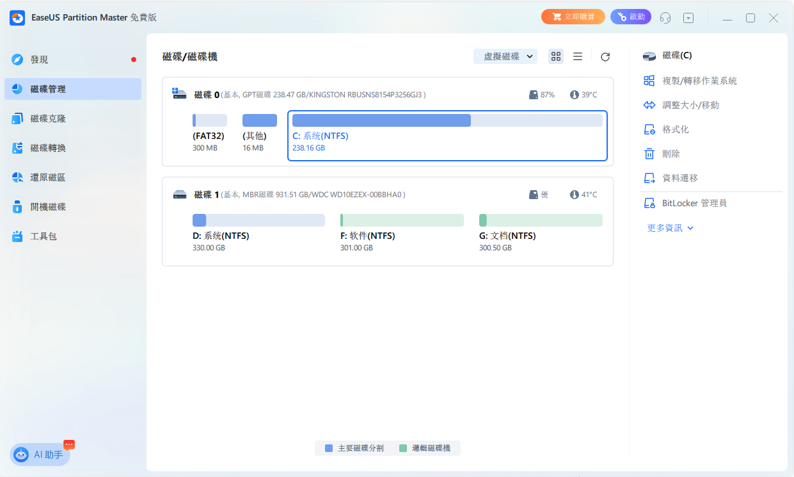Select the D: 系统 NTFS partition
Screen dimensions: 794x477
pos(258,233)
